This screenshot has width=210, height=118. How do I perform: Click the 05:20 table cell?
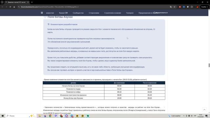pyautogui.click(x=150, y=95)
